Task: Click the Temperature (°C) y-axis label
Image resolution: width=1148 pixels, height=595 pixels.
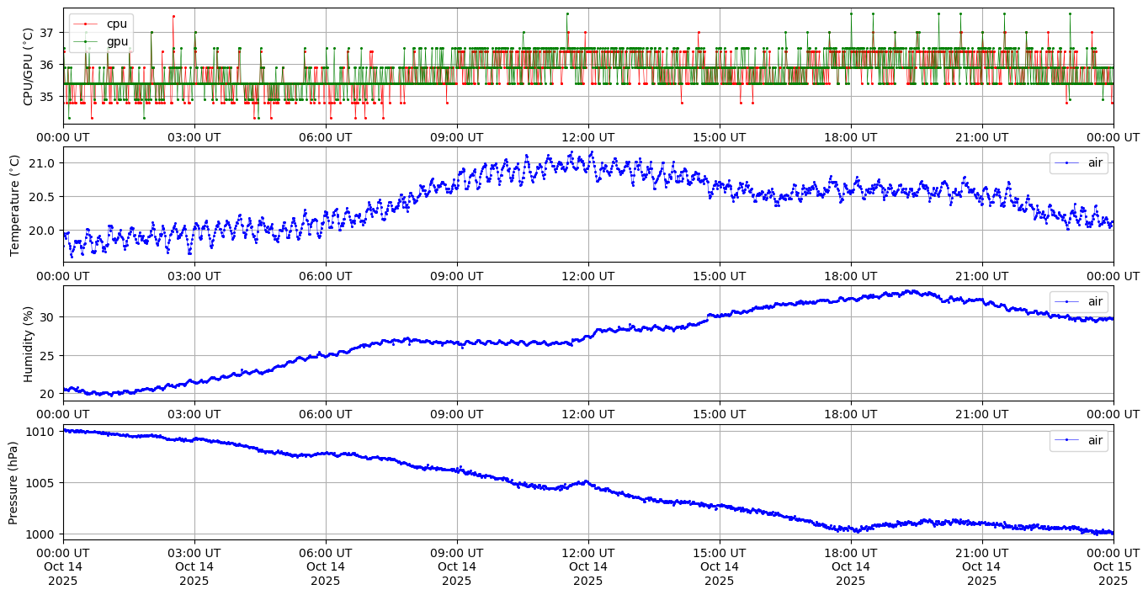Action: pos(14,205)
